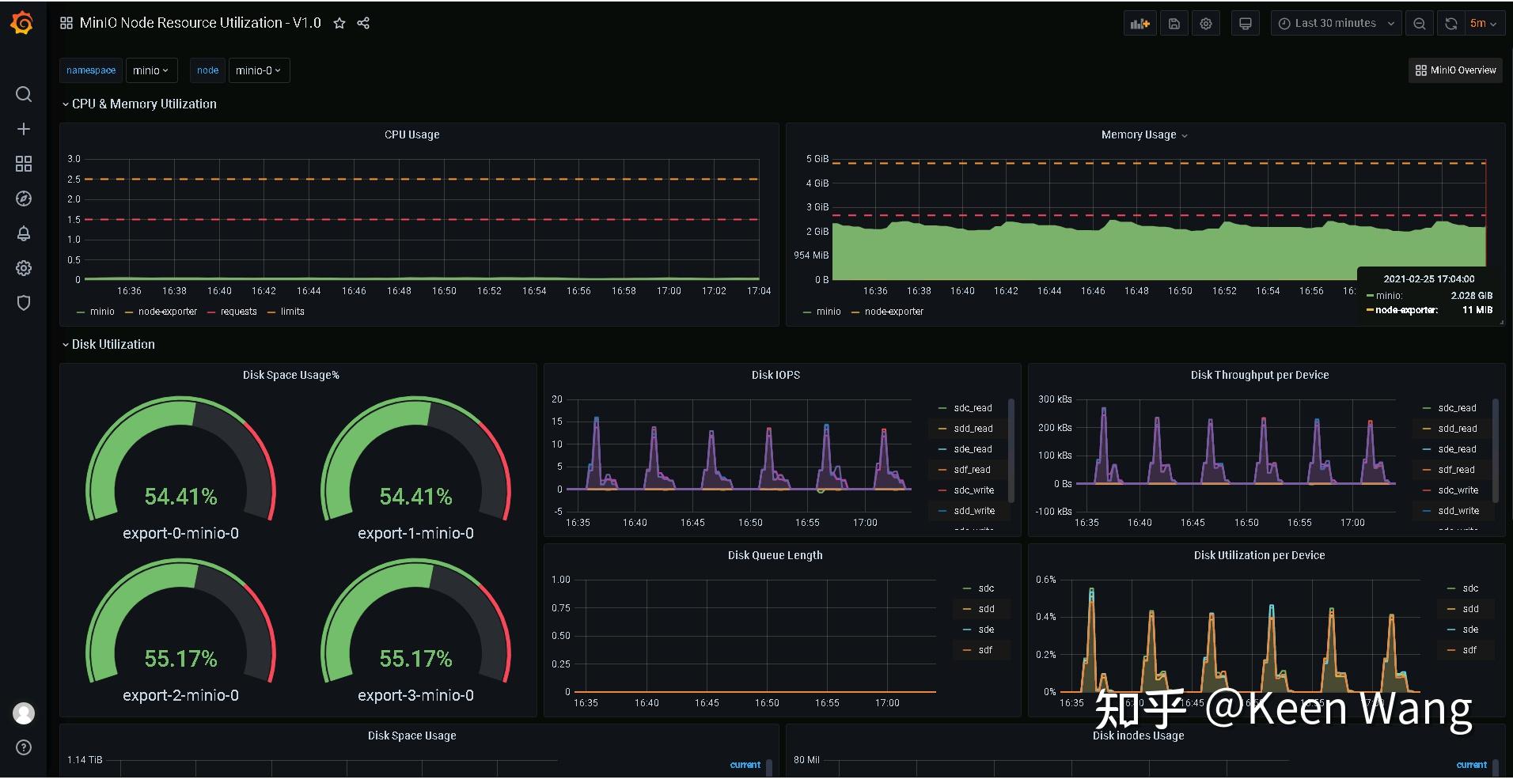Zoom out the time range

1420,24
